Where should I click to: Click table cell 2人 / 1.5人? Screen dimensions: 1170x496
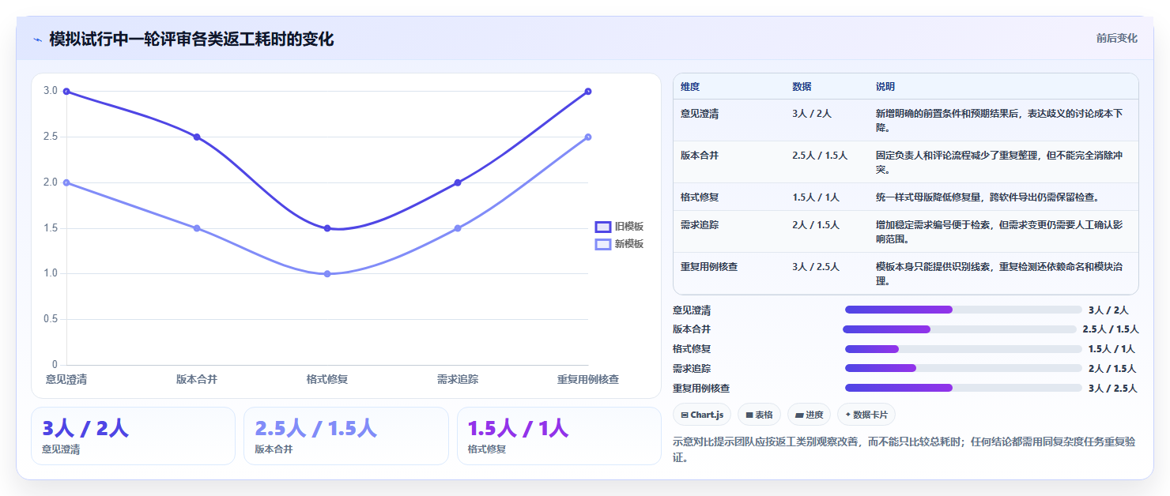(x=816, y=225)
